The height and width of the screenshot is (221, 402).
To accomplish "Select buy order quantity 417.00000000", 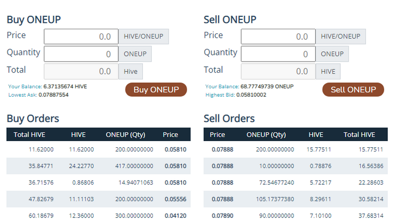I will pos(98,166).
